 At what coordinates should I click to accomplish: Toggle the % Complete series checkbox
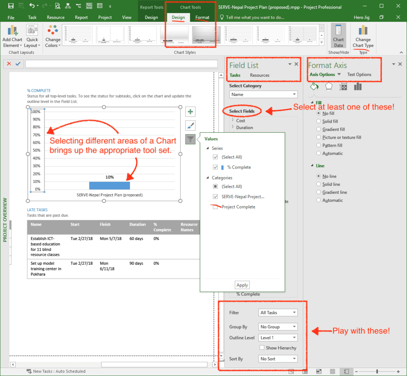tap(216, 167)
